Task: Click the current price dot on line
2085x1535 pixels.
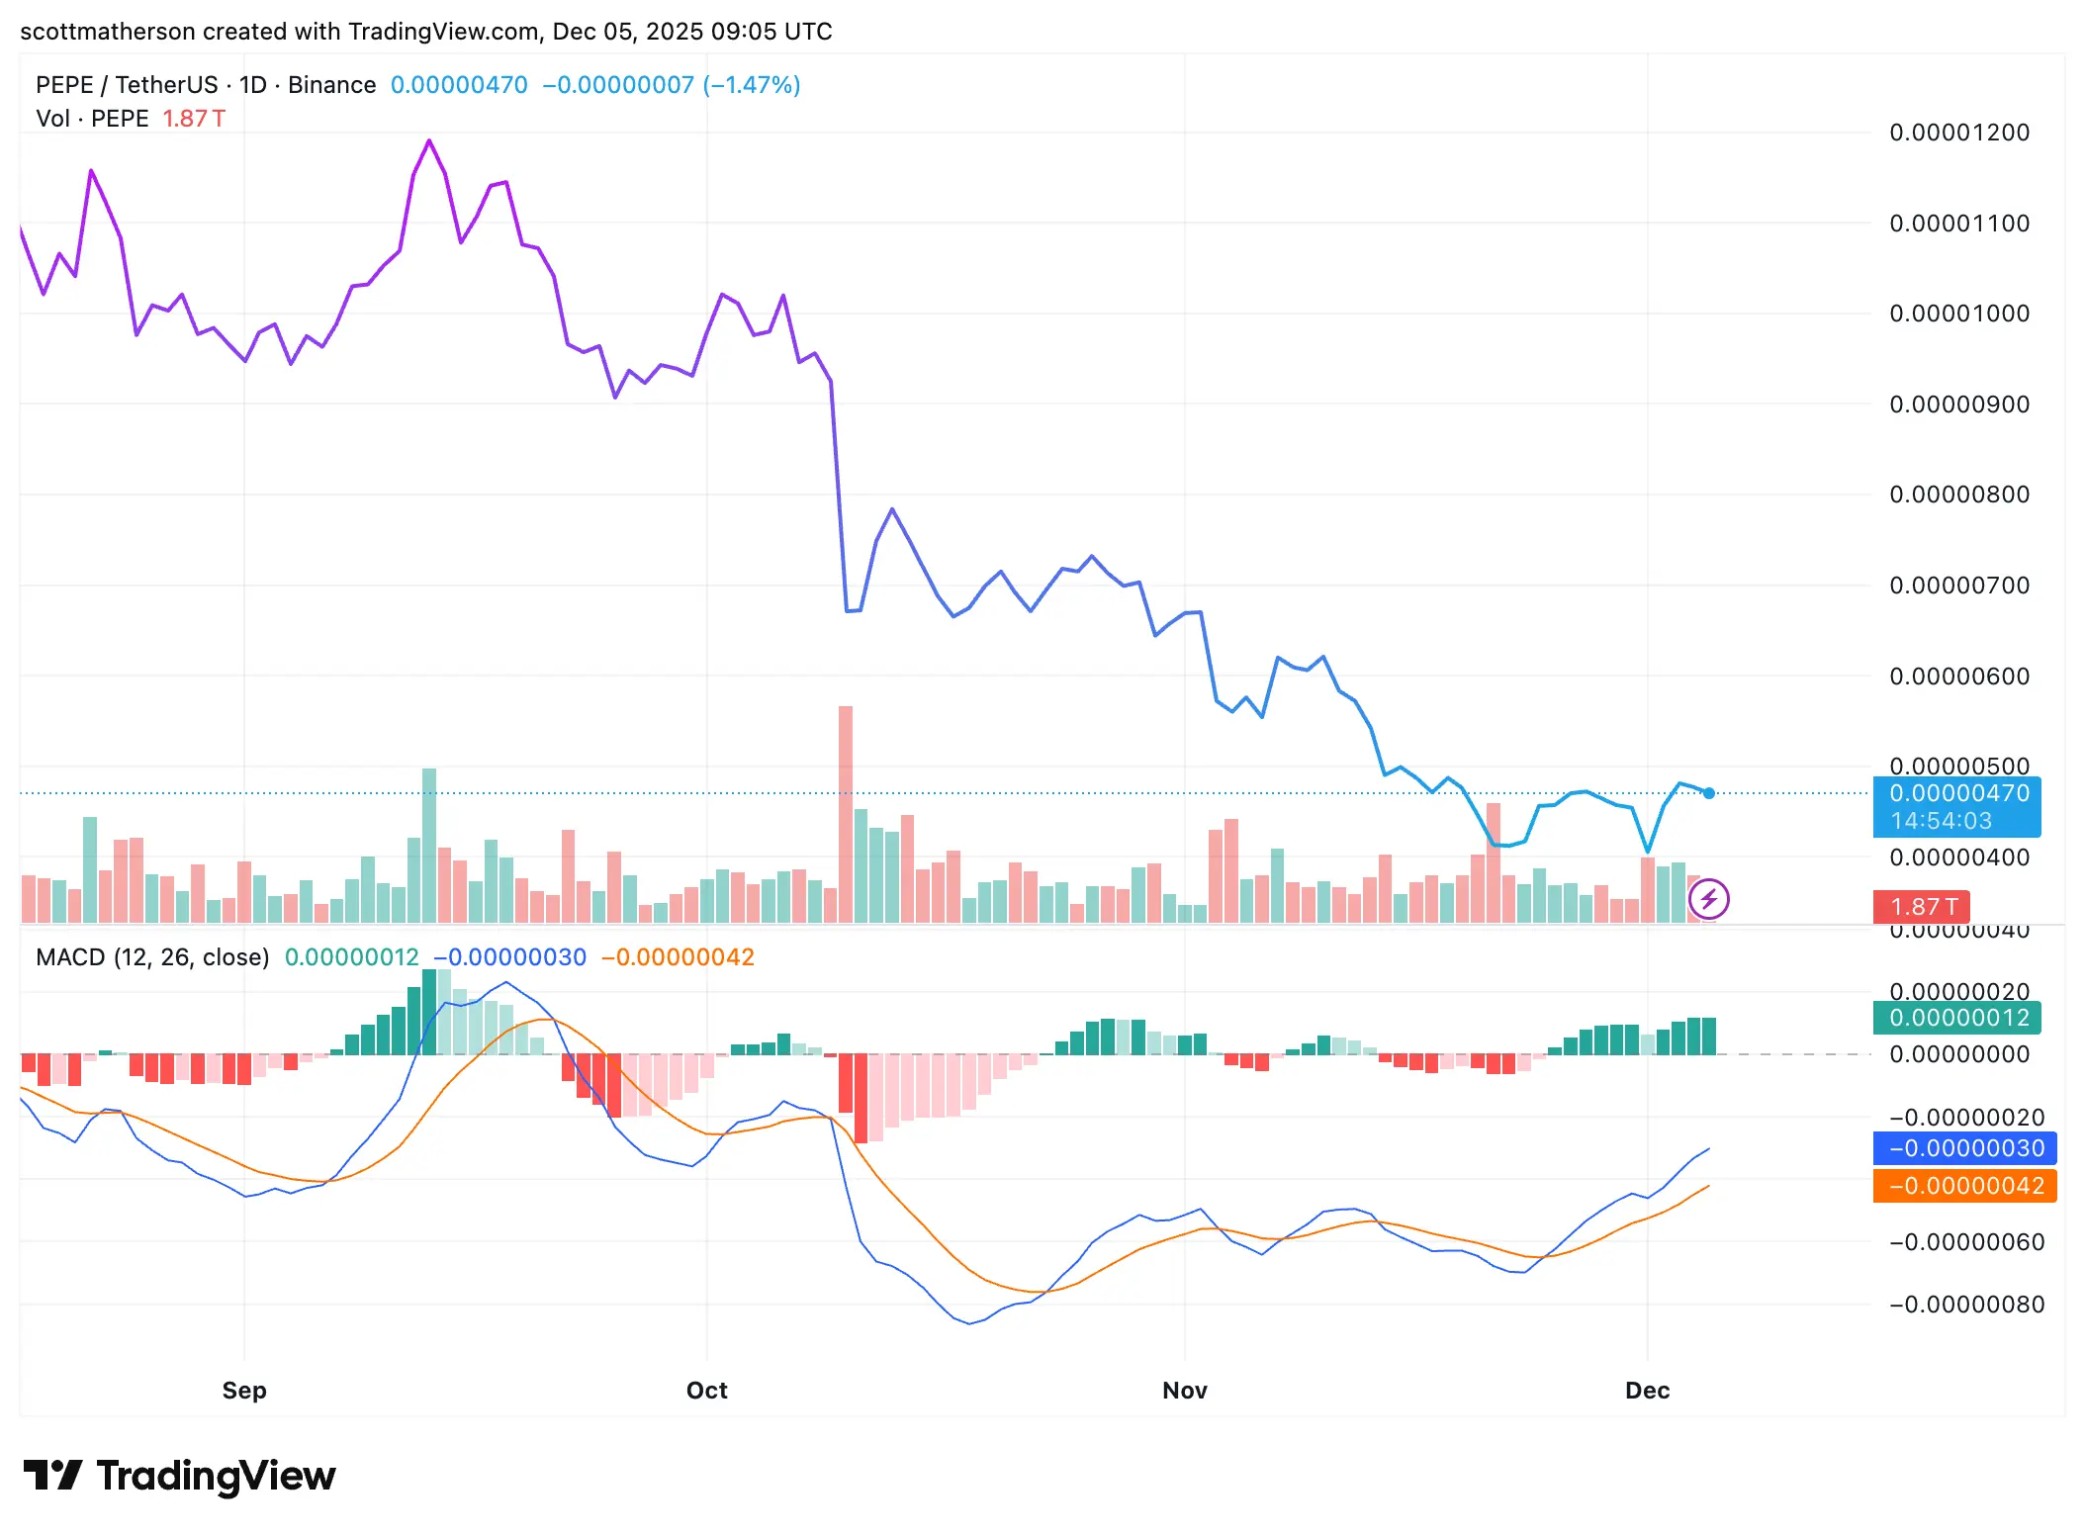Action: pos(1708,793)
